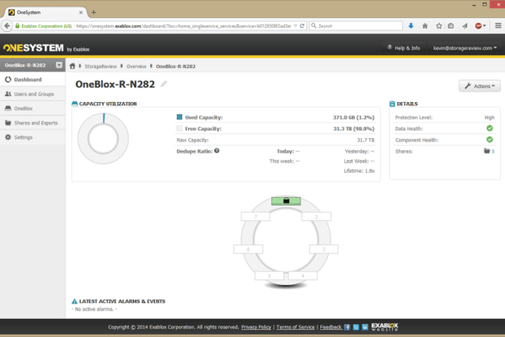Edit the OneBlox-R-N282 name via pencil icon
The width and height of the screenshot is (505, 337).
point(164,84)
